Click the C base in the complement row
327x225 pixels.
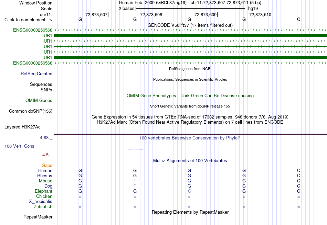coord(299,19)
